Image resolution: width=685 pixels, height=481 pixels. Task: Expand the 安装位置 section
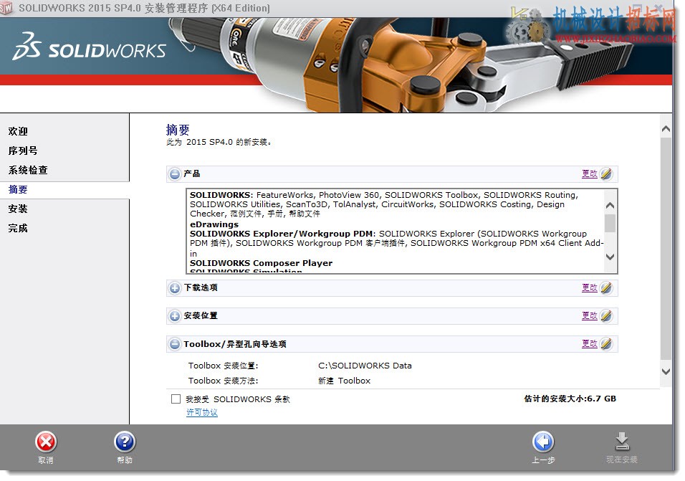point(175,316)
